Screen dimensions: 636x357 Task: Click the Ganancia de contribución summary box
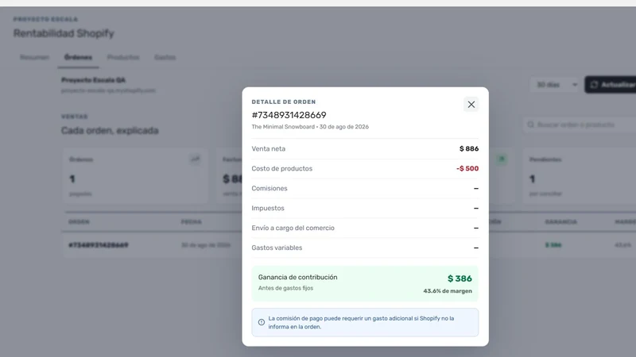click(x=365, y=283)
